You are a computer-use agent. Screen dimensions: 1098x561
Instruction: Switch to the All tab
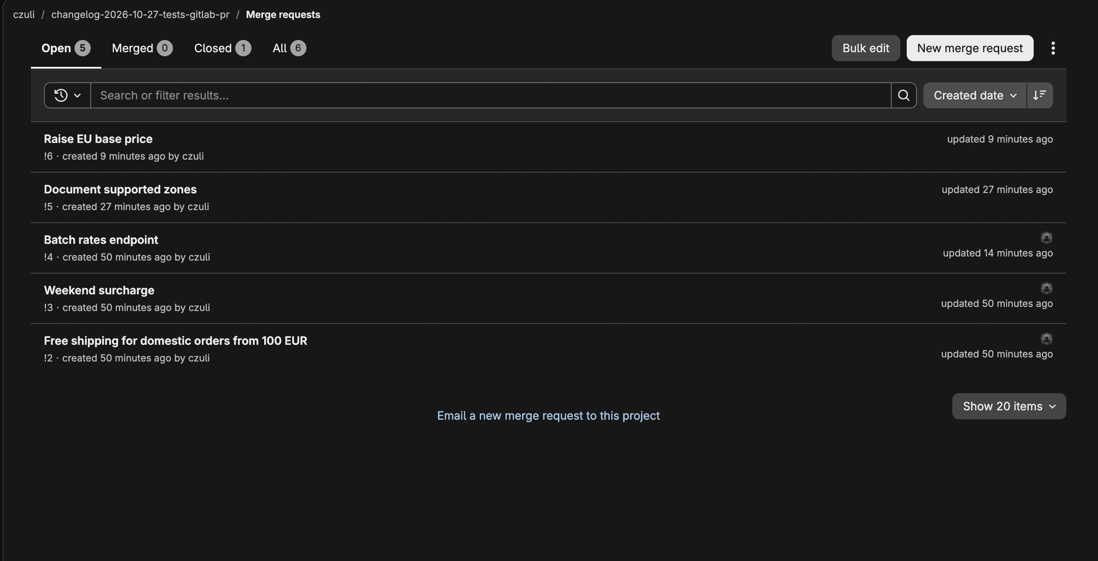tap(289, 48)
